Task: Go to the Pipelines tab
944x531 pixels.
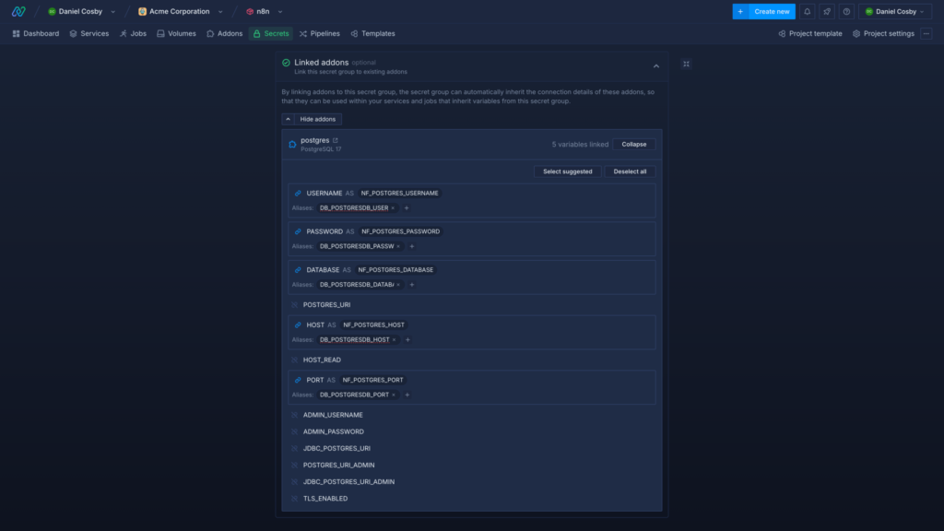Action: 319,33
